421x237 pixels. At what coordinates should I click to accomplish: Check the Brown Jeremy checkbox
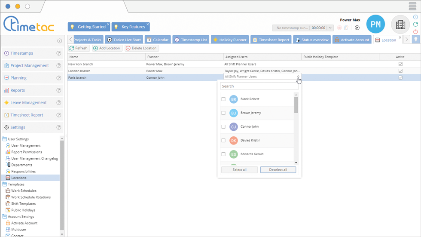tap(223, 113)
